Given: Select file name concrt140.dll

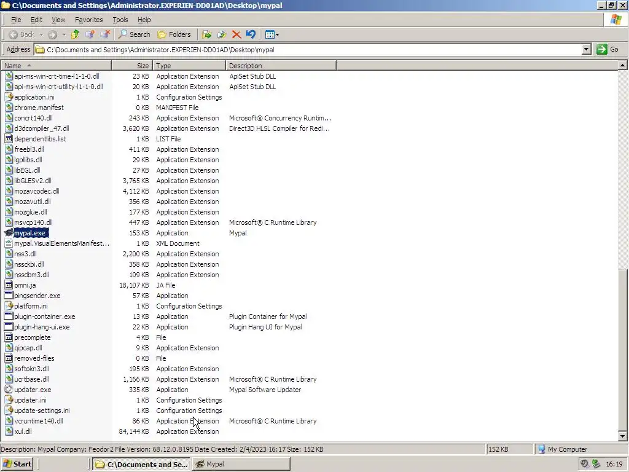Looking at the screenshot, I should (33, 118).
